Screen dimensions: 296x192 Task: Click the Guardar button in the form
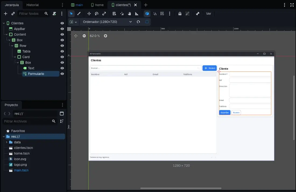pyautogui.click(x=225, y=113)
